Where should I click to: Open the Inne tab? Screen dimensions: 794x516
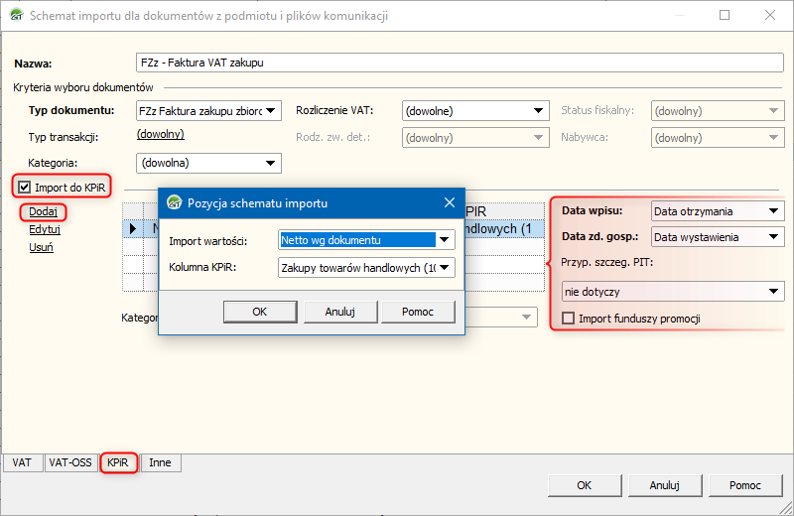point(160,462)
